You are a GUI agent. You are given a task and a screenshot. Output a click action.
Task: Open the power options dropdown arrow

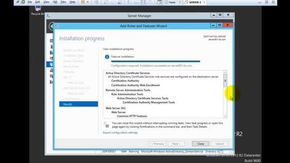point(87,2)
